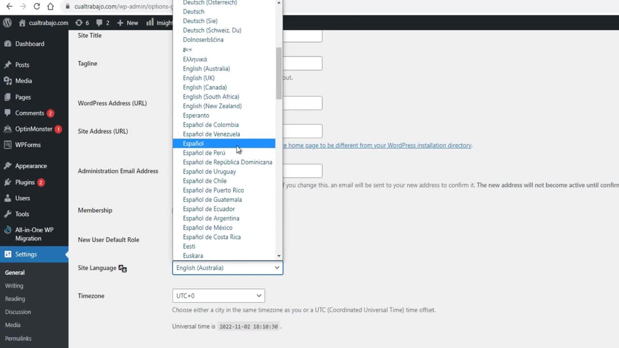This screenshot has height=348, width=619.
Task: Choose Español de Chile
Action: [224, 181]
